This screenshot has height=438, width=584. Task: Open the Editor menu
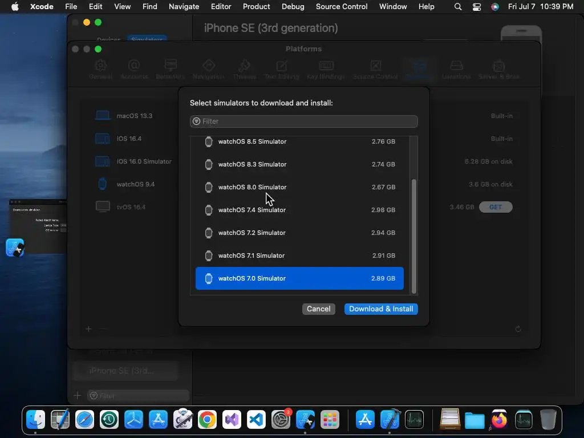pyautogui.click(x=221, y=7)
